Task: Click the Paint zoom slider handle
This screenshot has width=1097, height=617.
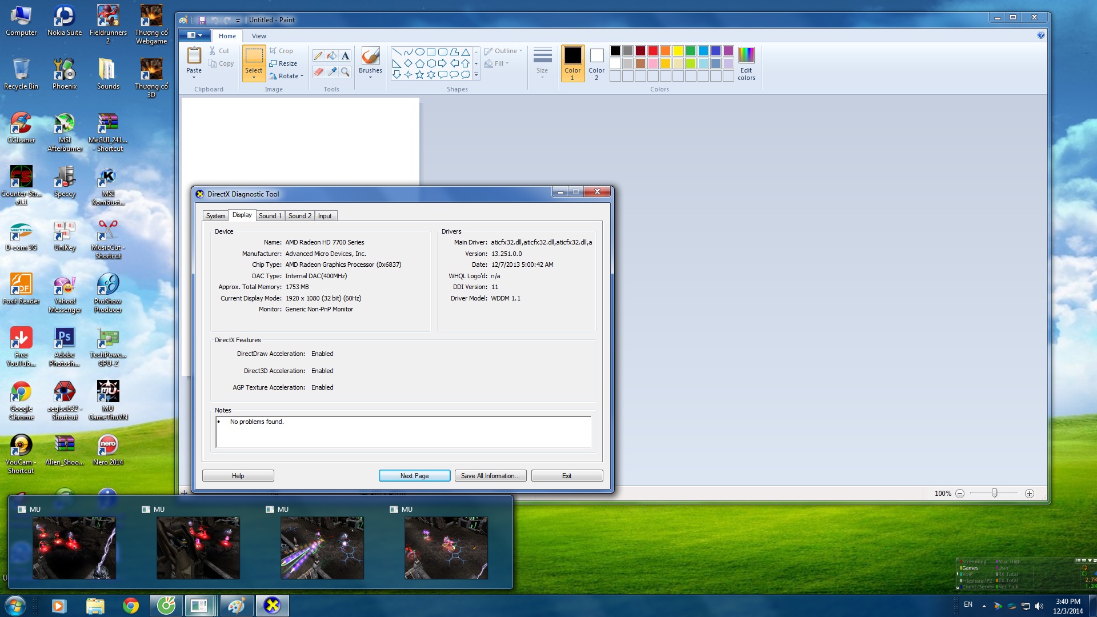Action: [994, 493]
